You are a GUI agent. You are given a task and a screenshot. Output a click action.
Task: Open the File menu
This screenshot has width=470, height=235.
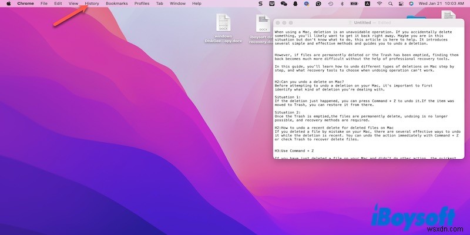44,4
